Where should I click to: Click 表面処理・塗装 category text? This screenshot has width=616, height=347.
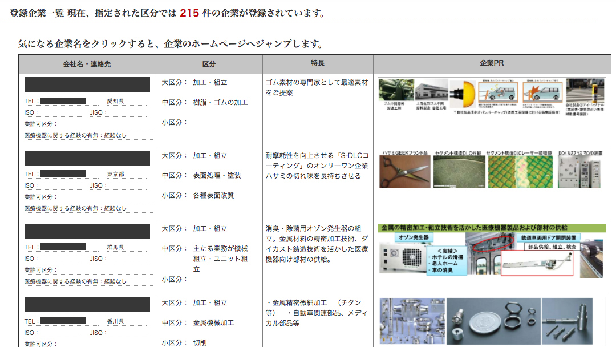pyautogui.click(x=217, y=176)
